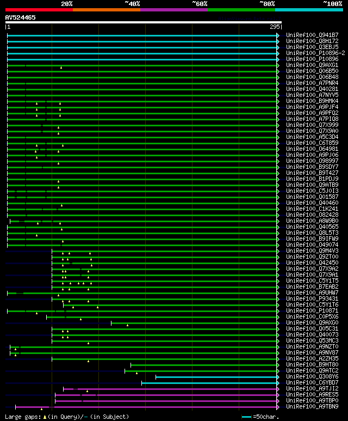Click the UniRef100_Q40281 label
The height and width of the screenshot is (421, 348).
click(312, 89)
